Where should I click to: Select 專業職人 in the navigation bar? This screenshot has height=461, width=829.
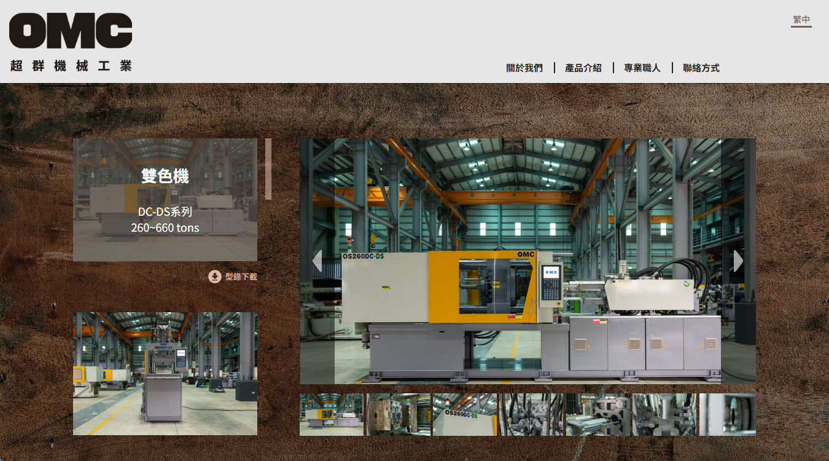[x=642, y=68]
